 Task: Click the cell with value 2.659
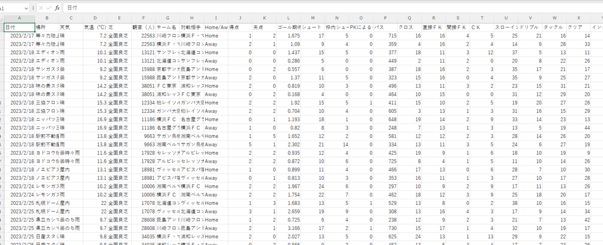(x=288, y=211)
